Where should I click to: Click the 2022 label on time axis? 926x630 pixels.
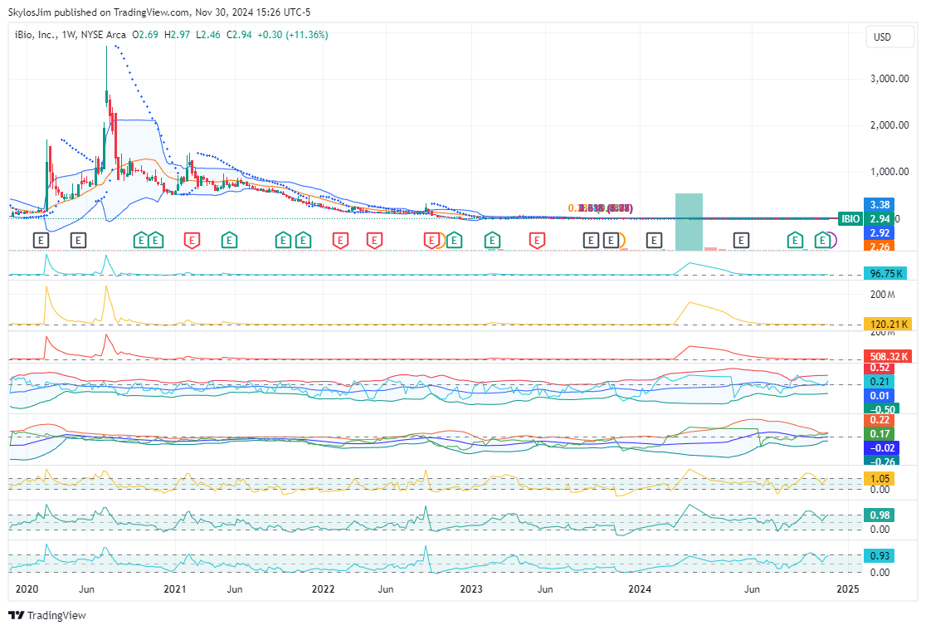point(323,589)
